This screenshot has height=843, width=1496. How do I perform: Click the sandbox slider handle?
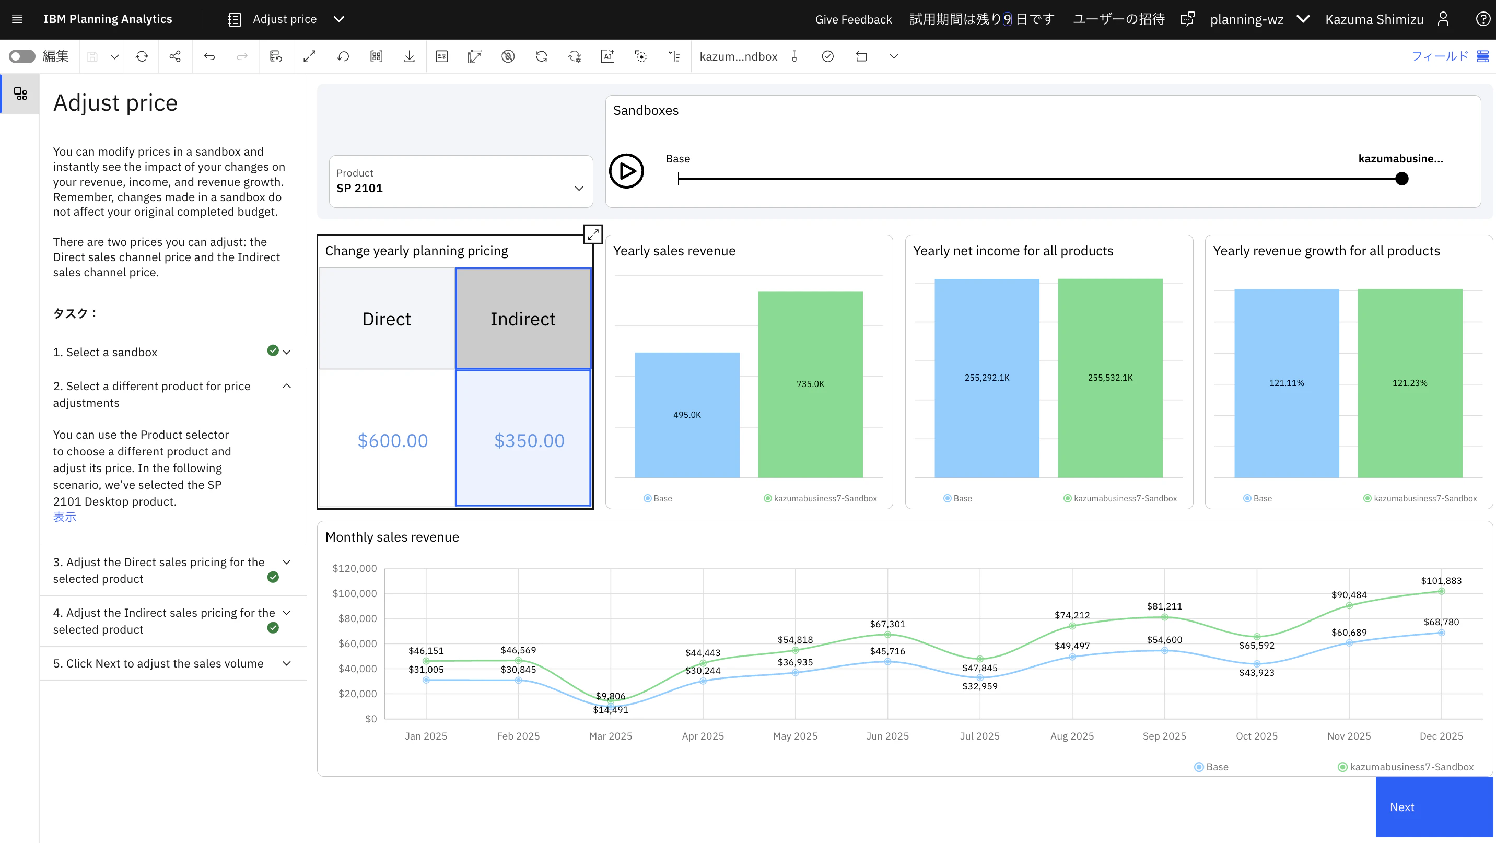[x=1401, y=179]
